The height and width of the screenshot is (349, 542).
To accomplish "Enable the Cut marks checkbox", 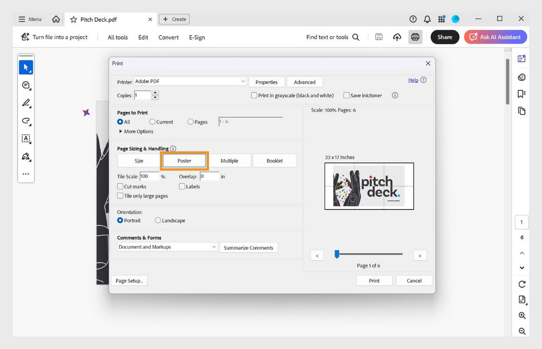I will pos(120,186).
